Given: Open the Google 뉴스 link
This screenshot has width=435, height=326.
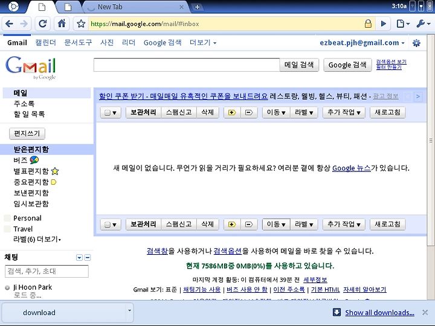Looking at the screenshot, I should click(352, 168).
